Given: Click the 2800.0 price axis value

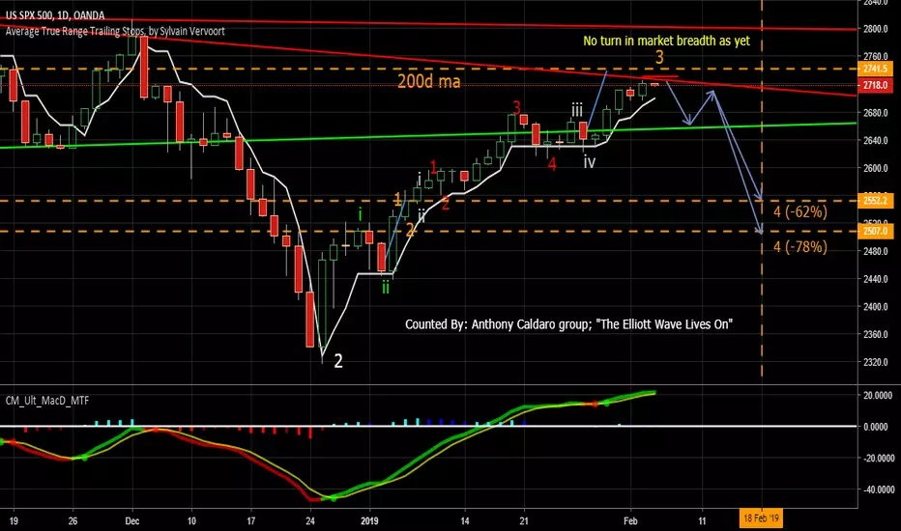Looking at the screenshot, I should click(x=875, y=29).
